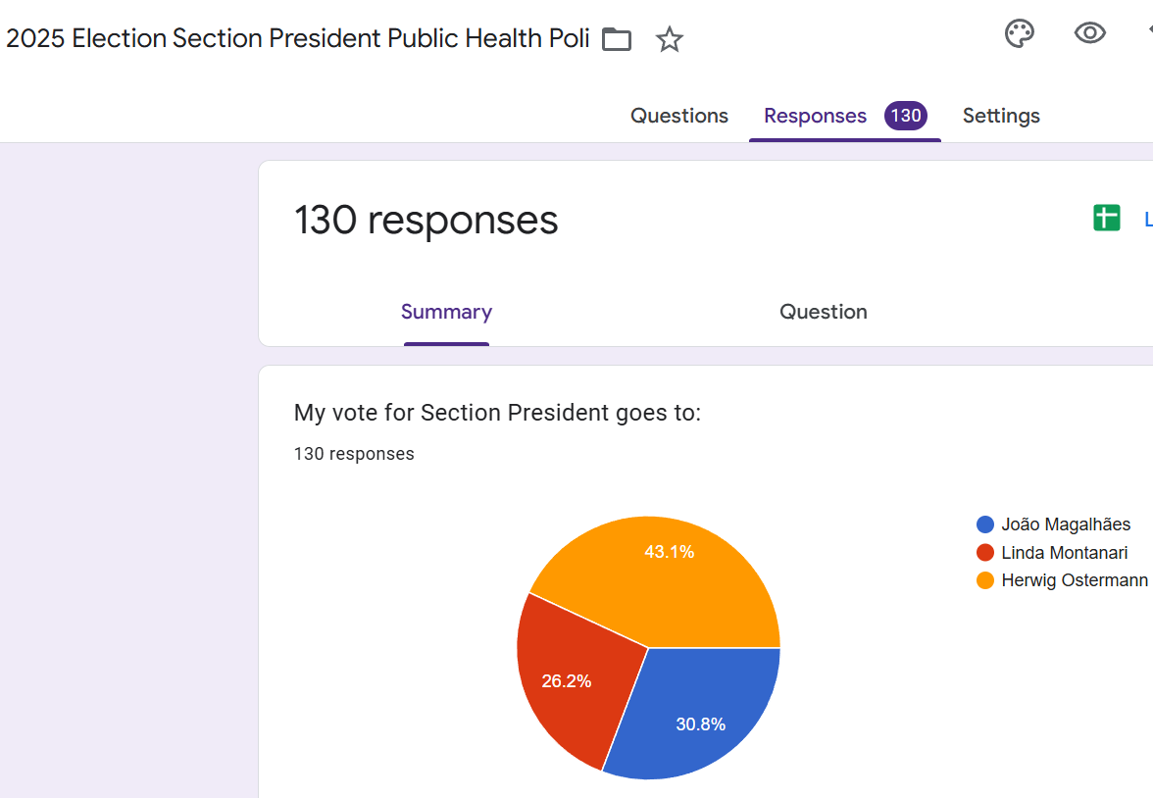Open the customize theme palette icon
Viewport: 1153px width, 798px height.
click(1020, 33)
